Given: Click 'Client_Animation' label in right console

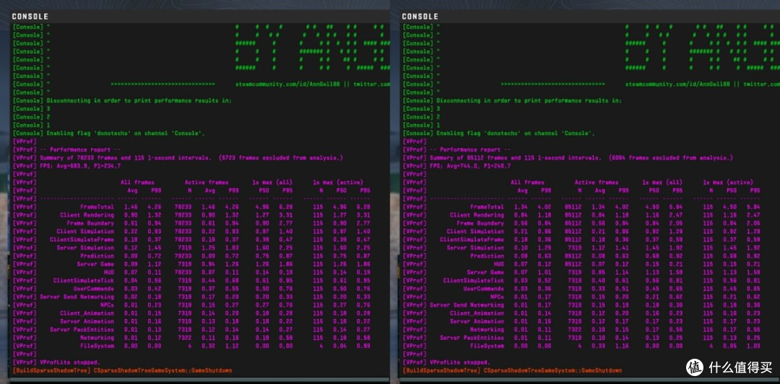Looking at the screenshot, I should [x=477, y=313].
